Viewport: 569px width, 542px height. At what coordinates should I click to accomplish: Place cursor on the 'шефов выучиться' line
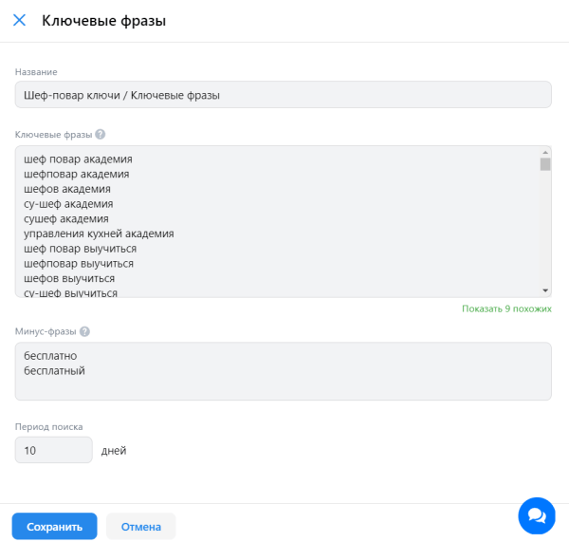click(69, 278)
